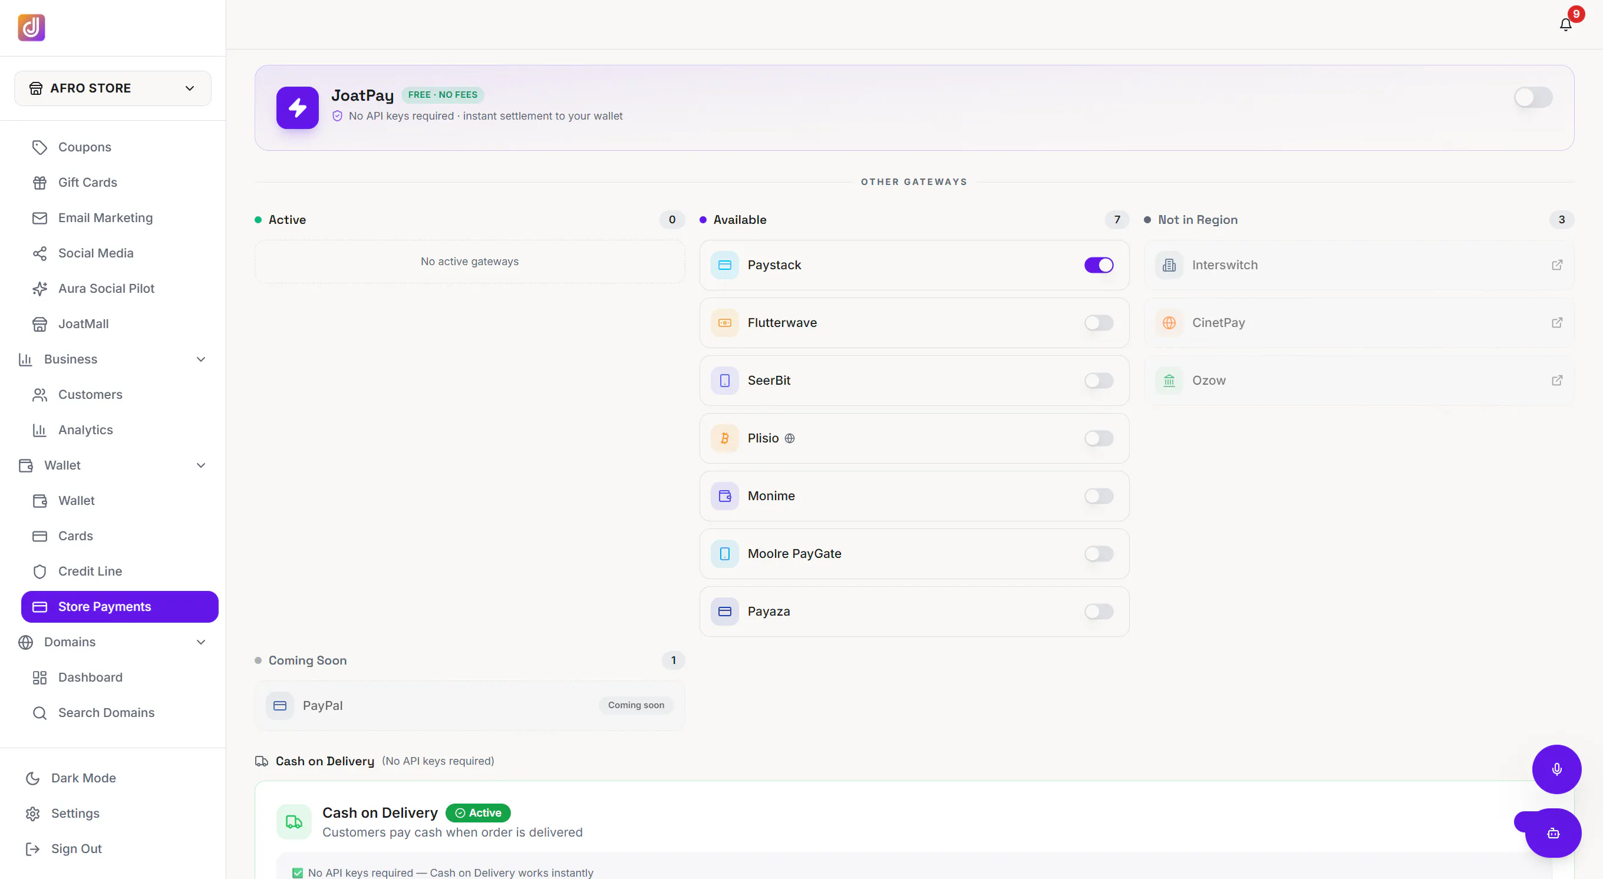
Task: Click the Gift Cards gift icon
Action: pyautogui.click(x=40, y=183)
